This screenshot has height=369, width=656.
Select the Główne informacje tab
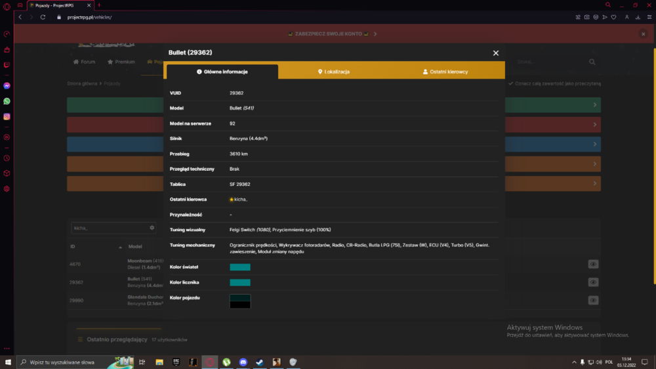click(222, 72)
